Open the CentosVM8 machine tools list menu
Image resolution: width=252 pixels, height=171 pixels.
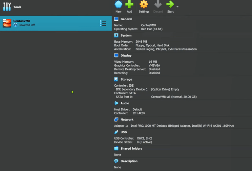coord(103,23)
